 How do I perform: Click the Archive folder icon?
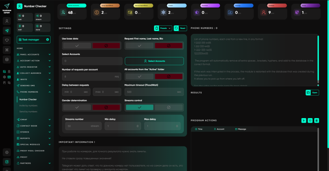pos(230,13)
